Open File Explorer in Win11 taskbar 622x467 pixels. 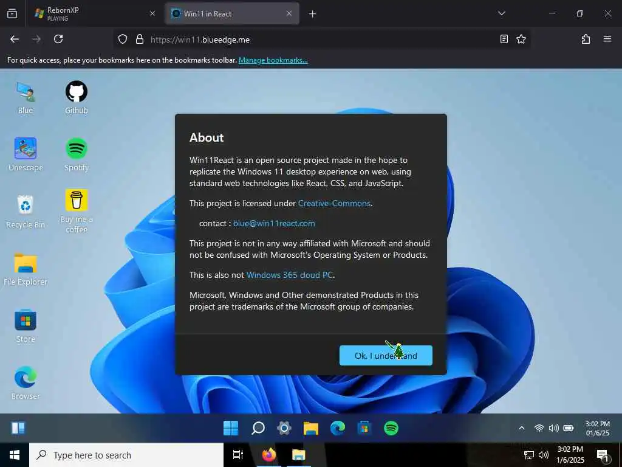(x=311, y=428)
